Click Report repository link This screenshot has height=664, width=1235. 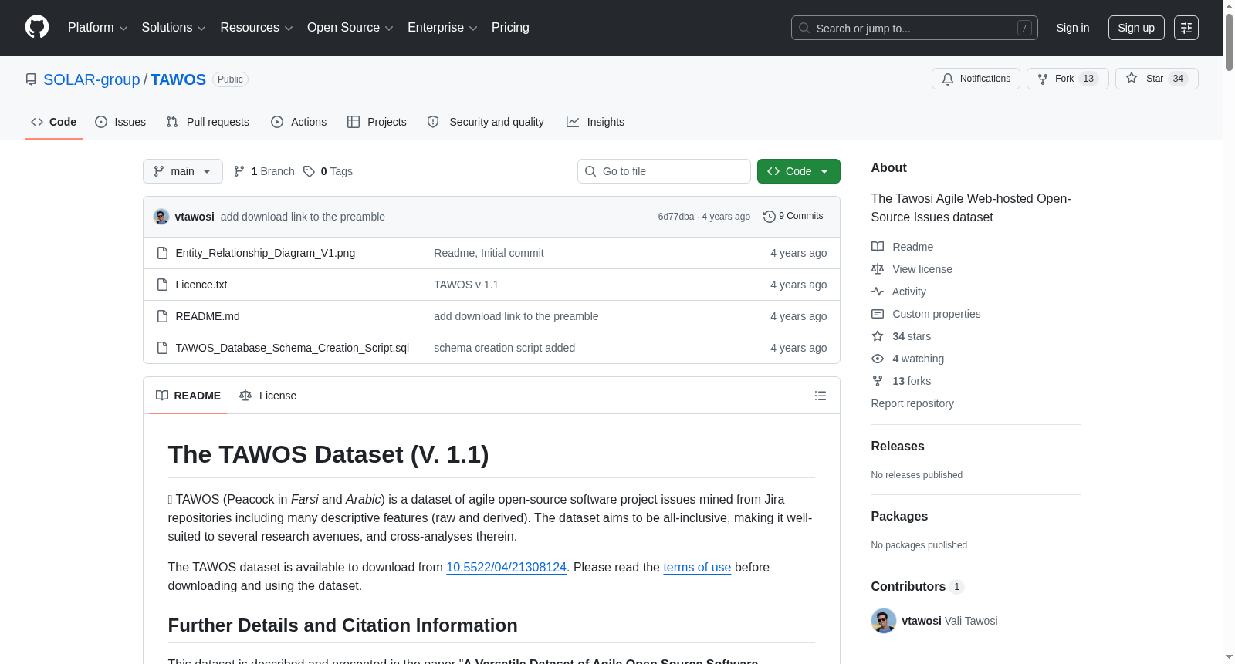pos(912,403)
